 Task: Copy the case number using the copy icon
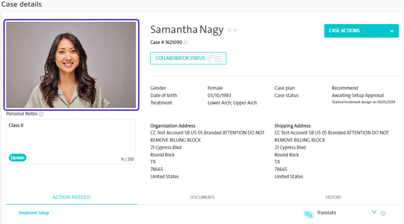[186, 43]
